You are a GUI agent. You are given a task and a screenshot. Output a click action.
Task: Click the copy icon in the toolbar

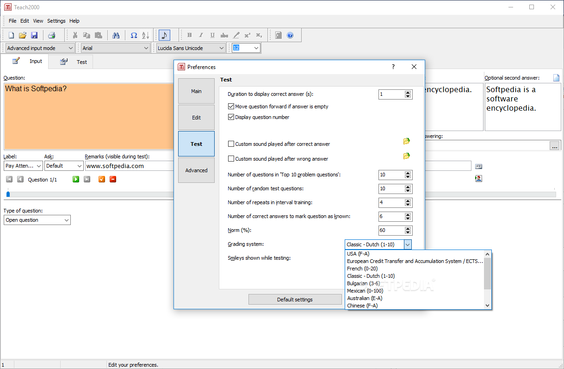click(86, 35)
